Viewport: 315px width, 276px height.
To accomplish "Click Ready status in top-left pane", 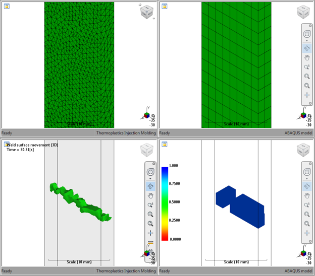I will click(7, 133).
